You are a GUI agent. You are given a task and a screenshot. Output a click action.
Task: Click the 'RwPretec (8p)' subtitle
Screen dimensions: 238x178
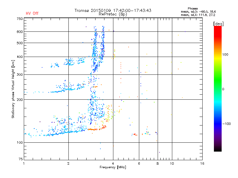(x=113, y=14)
